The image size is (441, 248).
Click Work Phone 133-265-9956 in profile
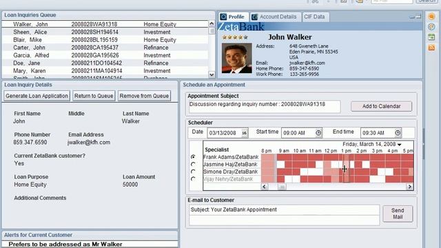(x=305, y=74)
